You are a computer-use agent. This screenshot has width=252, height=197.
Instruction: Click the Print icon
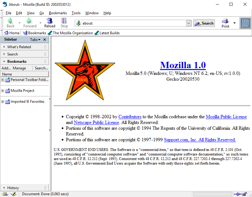225,23
